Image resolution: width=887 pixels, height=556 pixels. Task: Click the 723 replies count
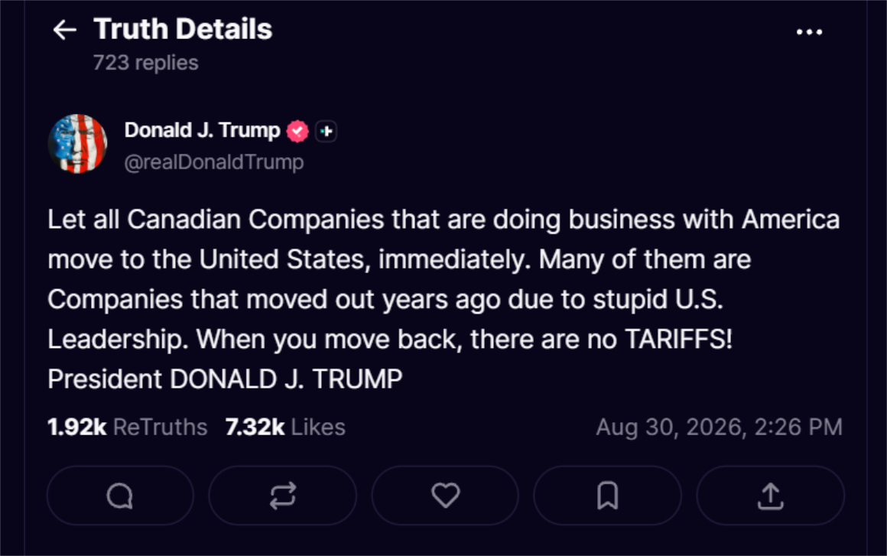145,62
